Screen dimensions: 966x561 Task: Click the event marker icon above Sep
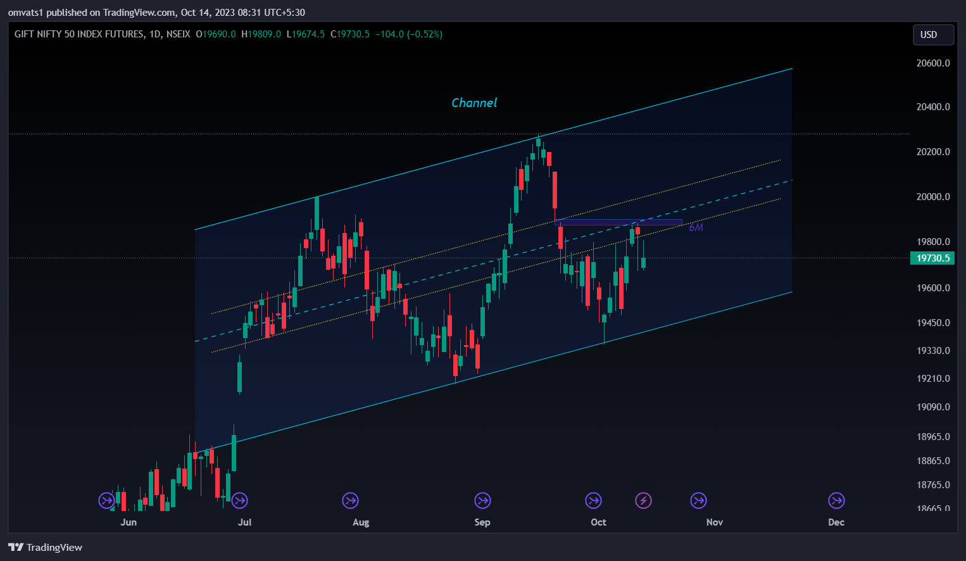coord(482,501)
